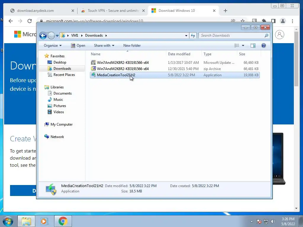This screenshot has width=303, height=227.
Task: Select the Microsoft Update KB3191566 file icon
Action: pyautogui.click(x=93, y=62)
